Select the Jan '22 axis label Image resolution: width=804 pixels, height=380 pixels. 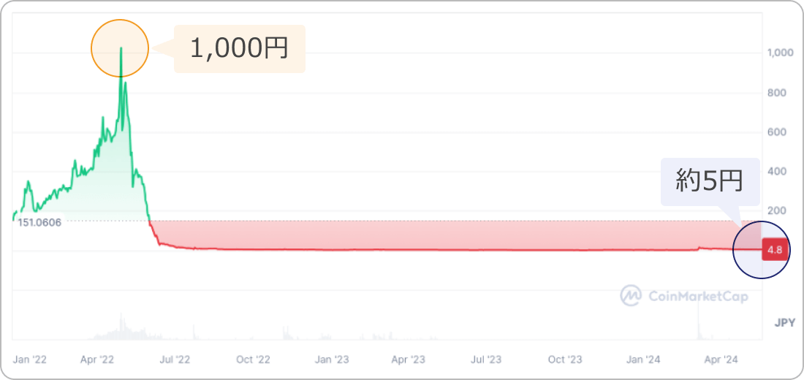[30, 360]
